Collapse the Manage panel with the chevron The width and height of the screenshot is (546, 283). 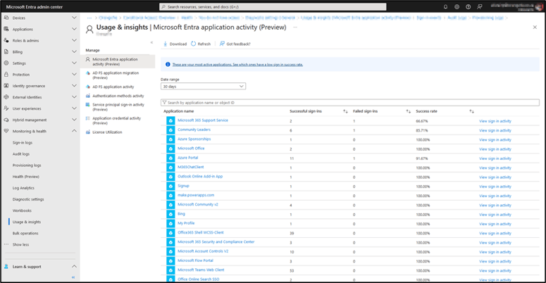coord(151,42)
